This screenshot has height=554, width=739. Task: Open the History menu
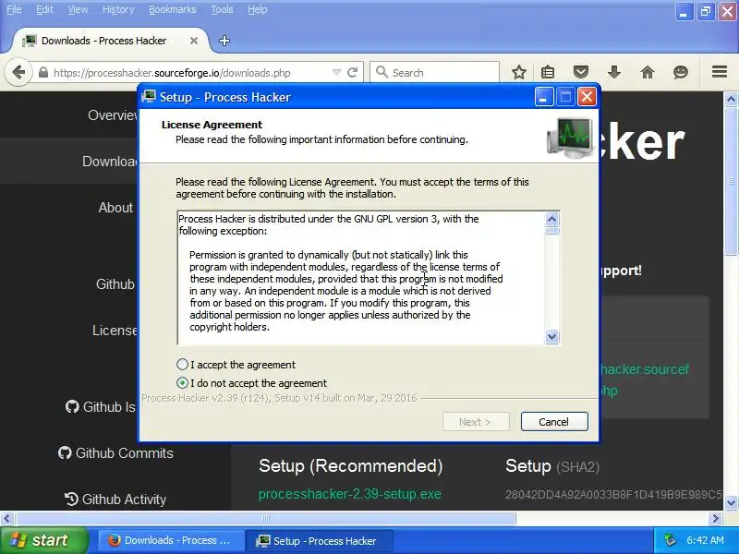[x=118, y=9]
